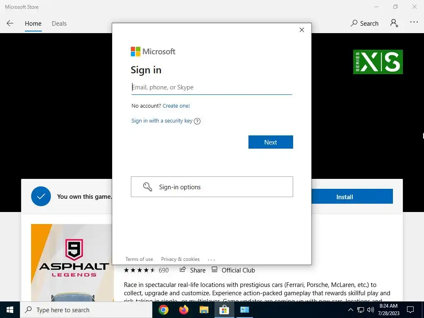Click the Series X|S badge

coord(378,62)
